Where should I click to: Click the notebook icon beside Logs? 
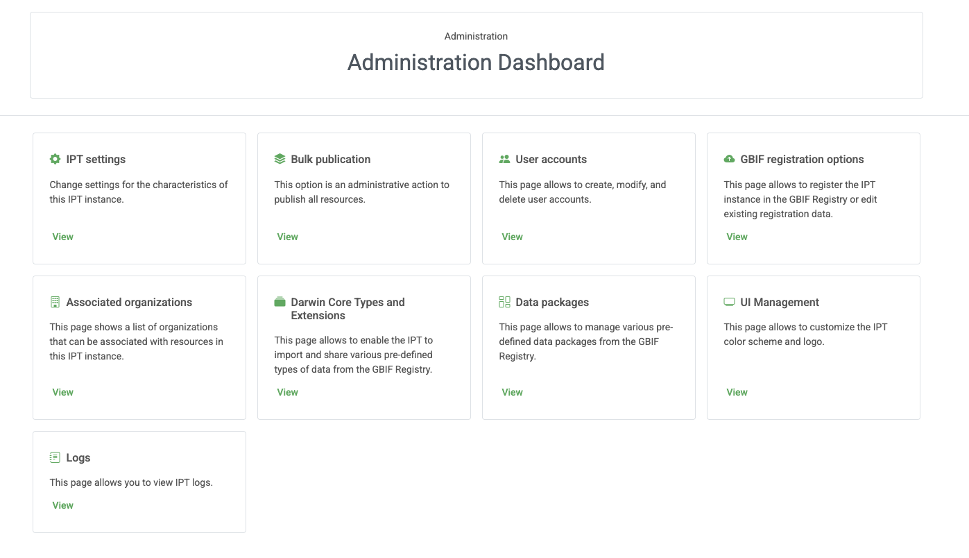[x=55, y=457]
